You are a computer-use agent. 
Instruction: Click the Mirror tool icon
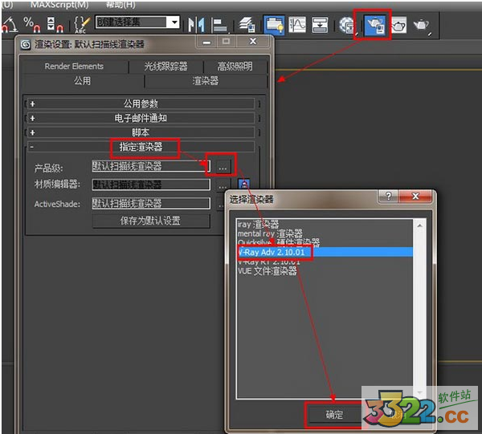click(196, 26)
